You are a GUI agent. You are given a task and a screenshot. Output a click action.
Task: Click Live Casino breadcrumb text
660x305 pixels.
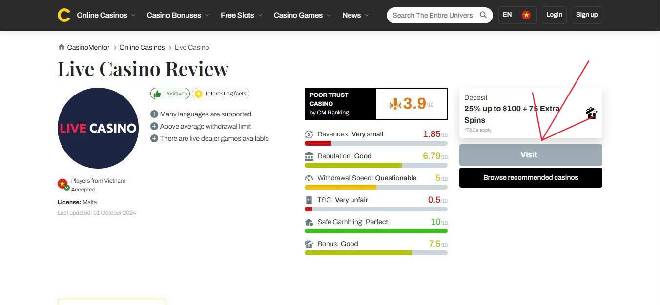coord(192,47)
